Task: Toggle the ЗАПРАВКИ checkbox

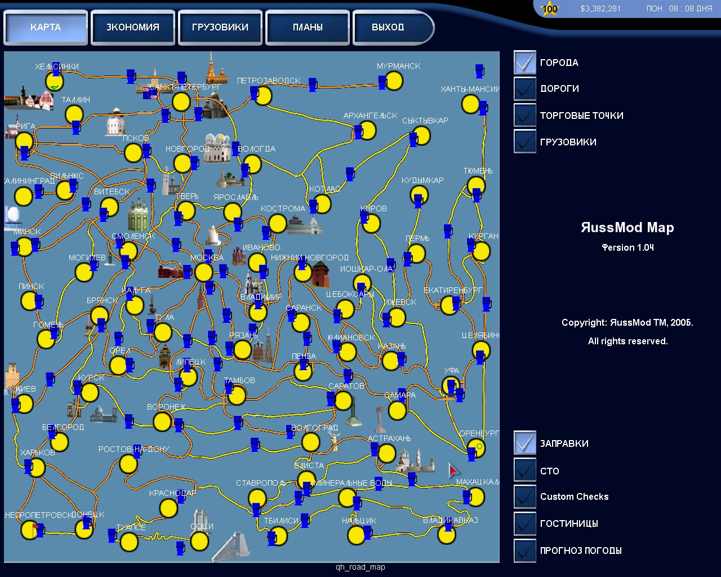Action: click(525, 443)
